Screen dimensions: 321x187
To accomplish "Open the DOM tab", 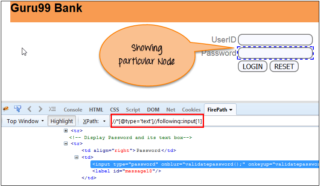I will tap(153, 109).
